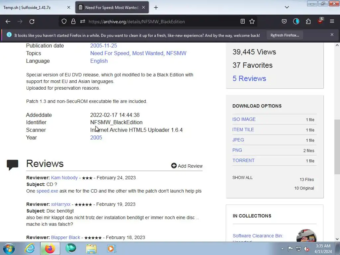
Task: Dismiss the Firefox refresh notification bar
Action: pyautogui.click(x=332, y=35)
